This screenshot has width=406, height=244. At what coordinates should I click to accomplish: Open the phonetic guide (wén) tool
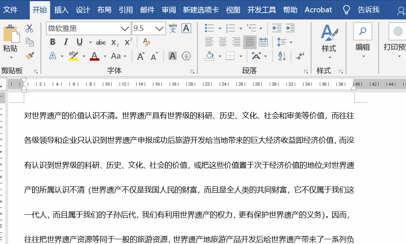pos(173,28)
